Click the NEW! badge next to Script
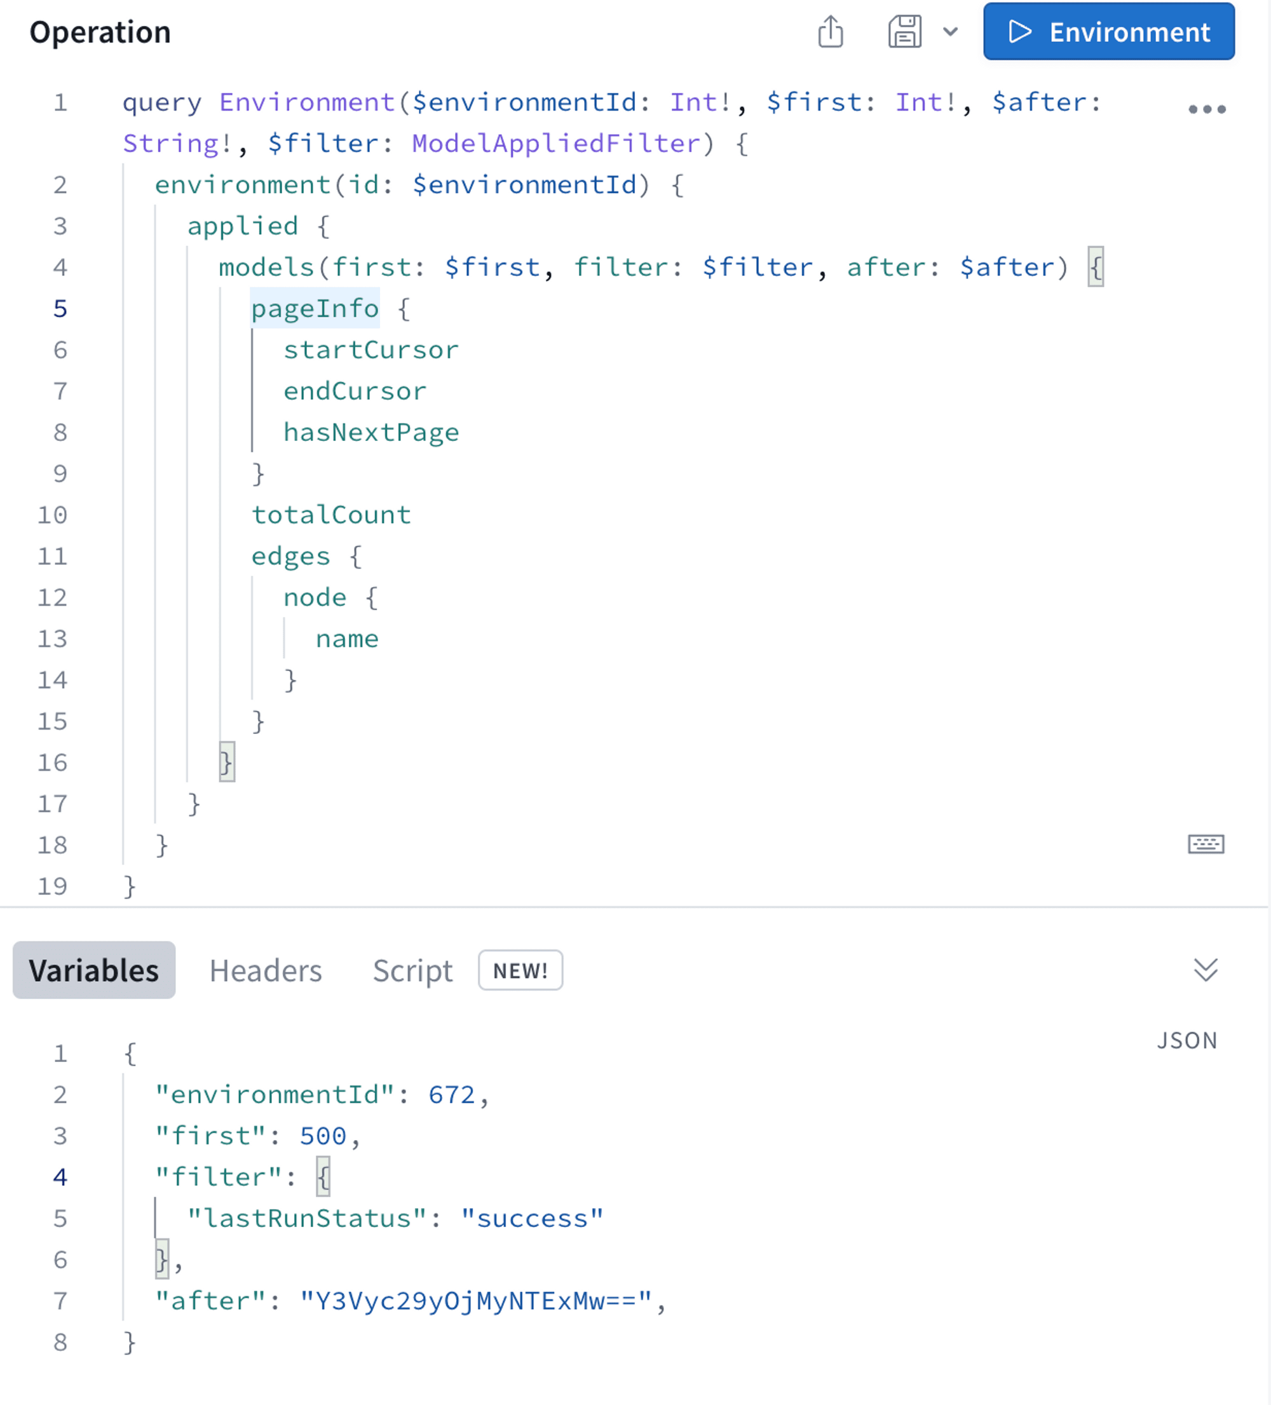 520,970
